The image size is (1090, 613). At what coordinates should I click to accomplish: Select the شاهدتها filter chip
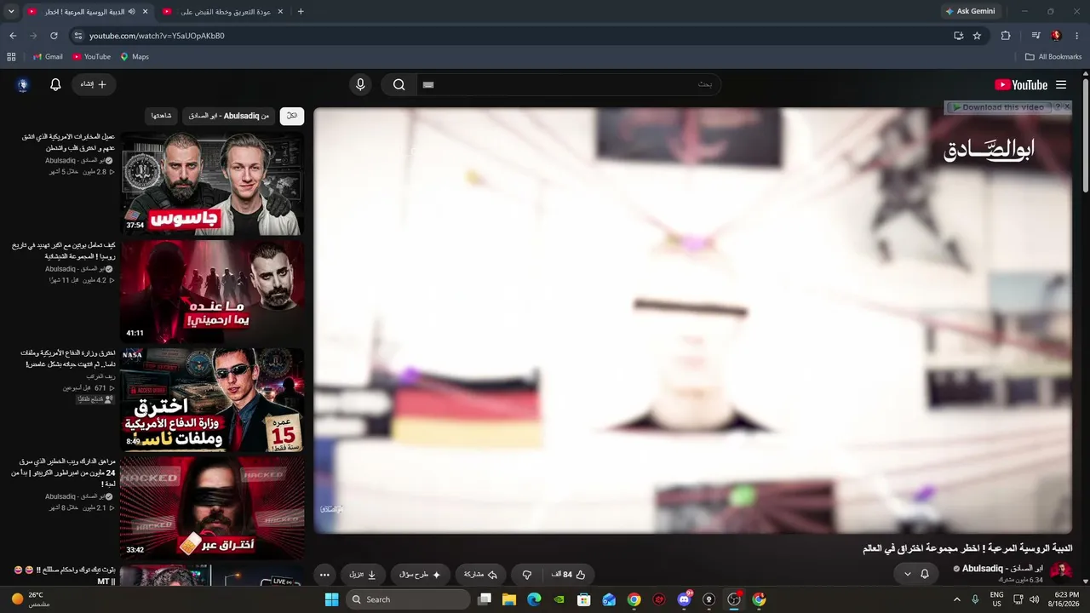click(x=161, y=116)
